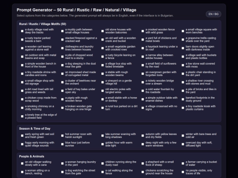Check 'a dusty village road with deep tire tracks'

(22, 31)
